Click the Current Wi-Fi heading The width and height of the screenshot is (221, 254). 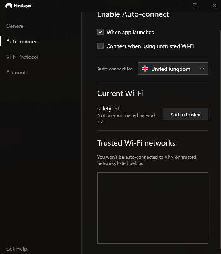[x=120, y=93]
